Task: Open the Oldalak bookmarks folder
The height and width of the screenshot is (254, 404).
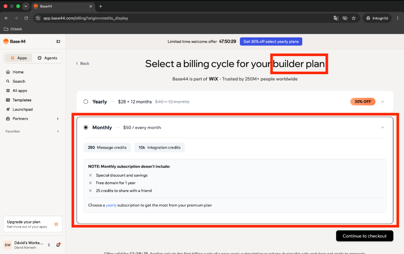Action: (x=13, y=29)
